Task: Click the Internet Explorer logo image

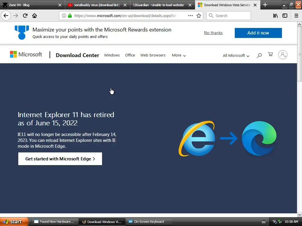Action: click(197, 138)
